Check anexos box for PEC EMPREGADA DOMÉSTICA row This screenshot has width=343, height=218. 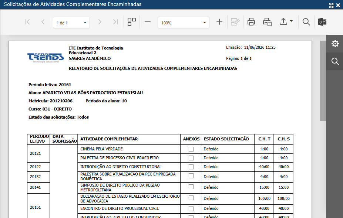tap(191, 176)
